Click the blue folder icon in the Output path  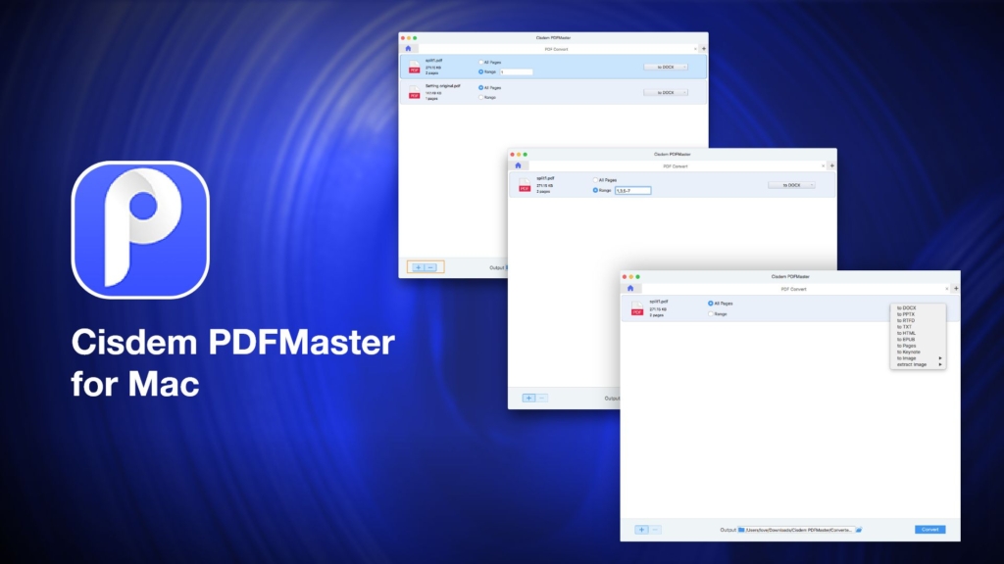click(x=741, y=530)
